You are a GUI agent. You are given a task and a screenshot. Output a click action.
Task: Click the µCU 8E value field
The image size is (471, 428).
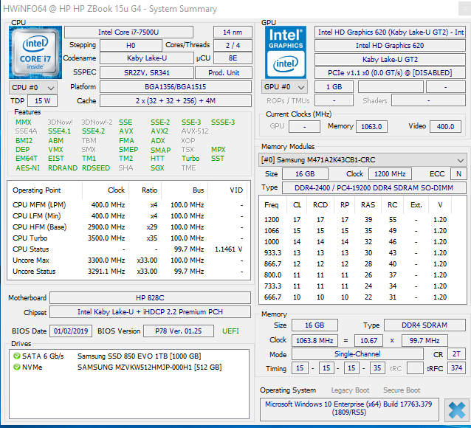point(233,58)
